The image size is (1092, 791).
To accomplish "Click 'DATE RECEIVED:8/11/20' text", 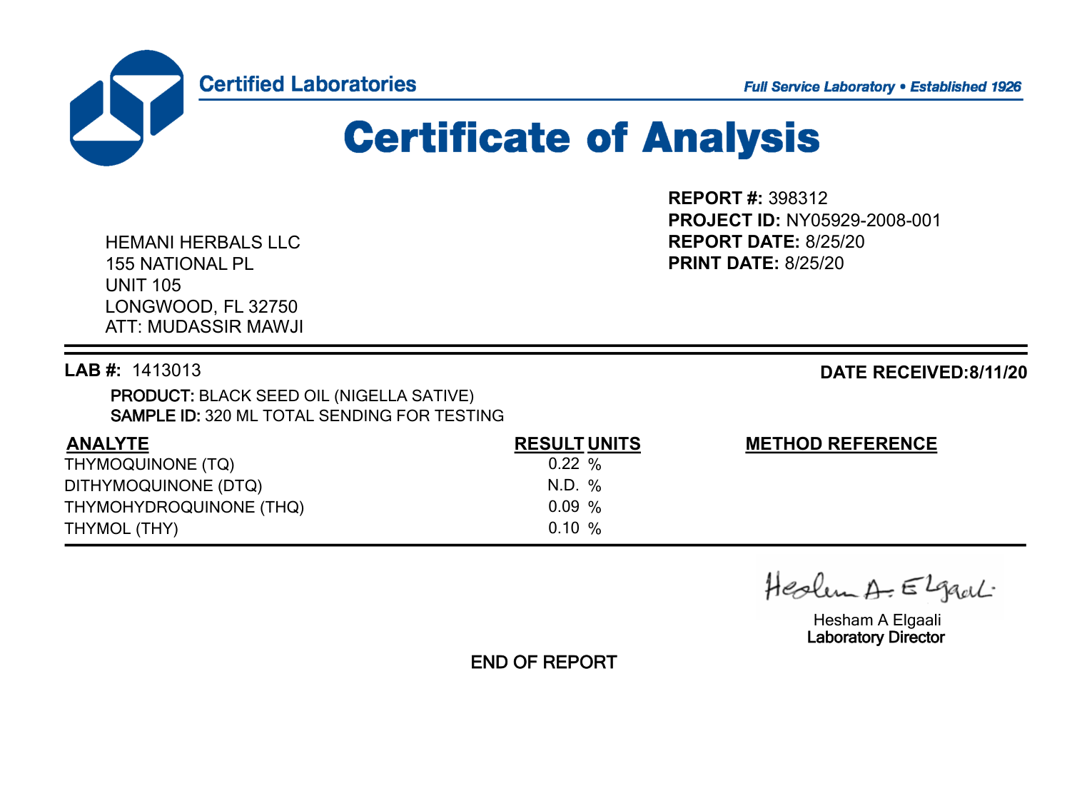I will pyautogui.click(x=924, y=373).
